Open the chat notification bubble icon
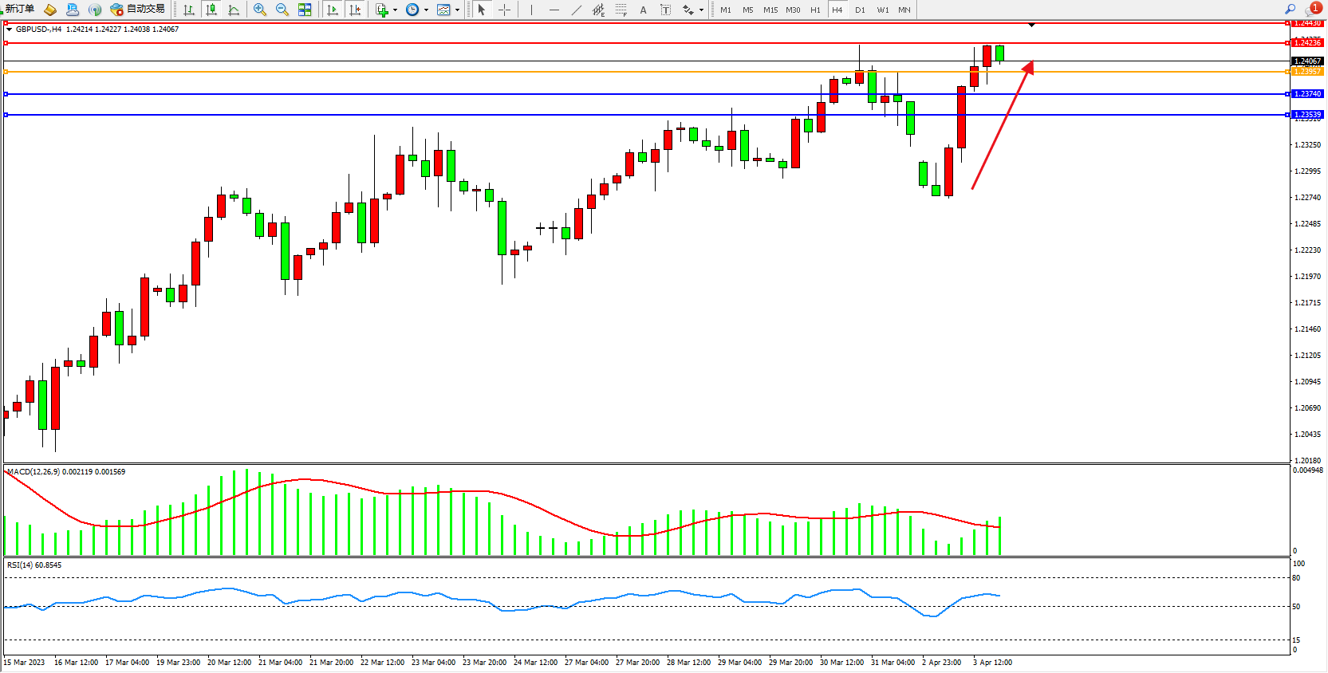The image size is (1328, 673). click(1312, 10)
